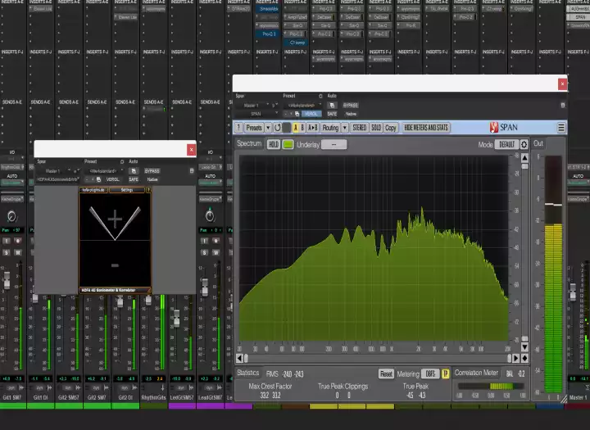The width and height of the screenshot is (590, 430).
Task: Toggle spectrum HOLD in SPAN
Action: pos(273,145)
